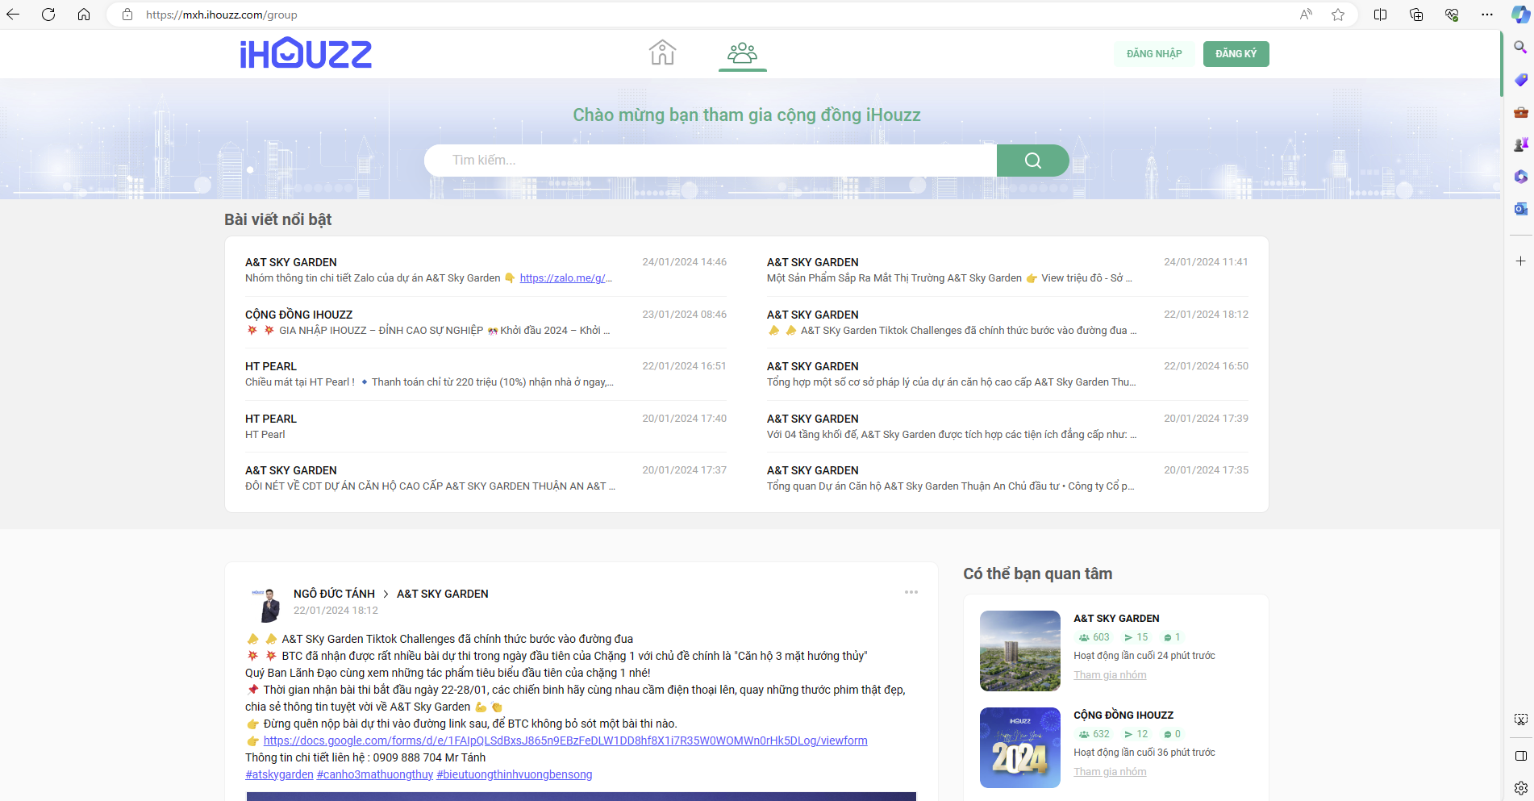
Task: Open browser collections icon
Action: pyautogui.click(x=1415, y=15)
